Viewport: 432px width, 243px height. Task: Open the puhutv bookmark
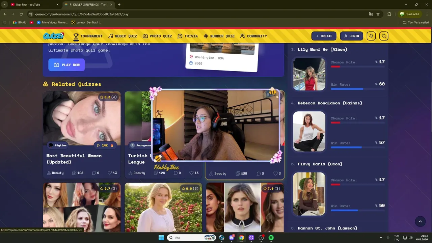coord(86,23)
